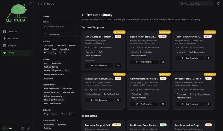Toggle the Manufacturing industry filter chip
Viewport: 223px width, 131px height.
[50, 53]
